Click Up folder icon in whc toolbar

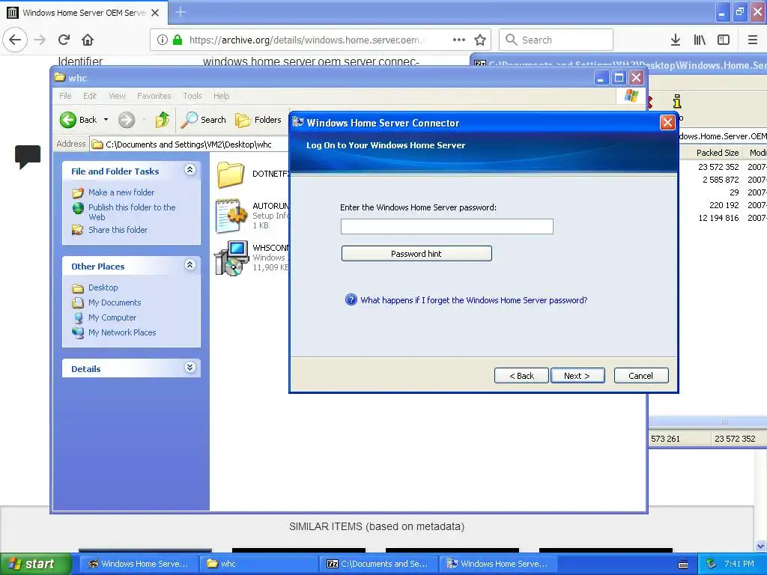pyautogui.click(x=162, y=119)
